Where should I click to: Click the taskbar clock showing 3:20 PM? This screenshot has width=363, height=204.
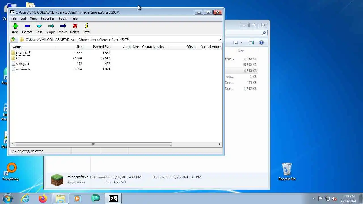pos(349,199)
